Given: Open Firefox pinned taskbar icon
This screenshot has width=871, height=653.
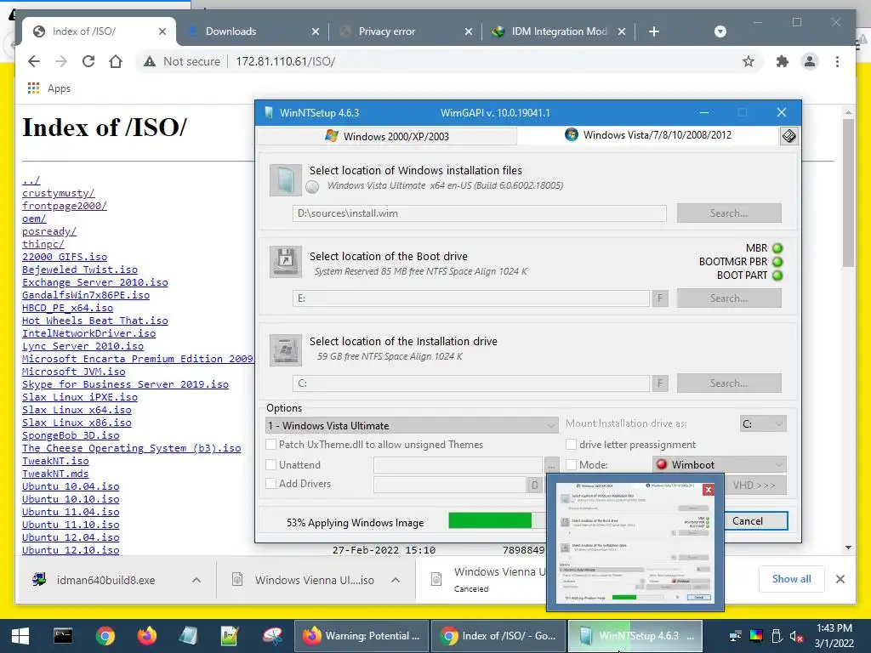Looking at the screenshot, I should tap(146, 636).
